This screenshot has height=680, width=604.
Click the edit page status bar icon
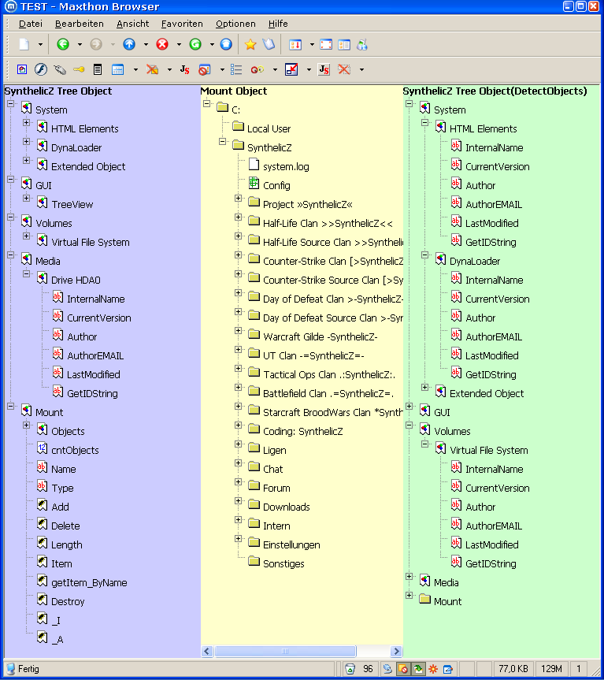pyautogui.click(x=447, y=669)
